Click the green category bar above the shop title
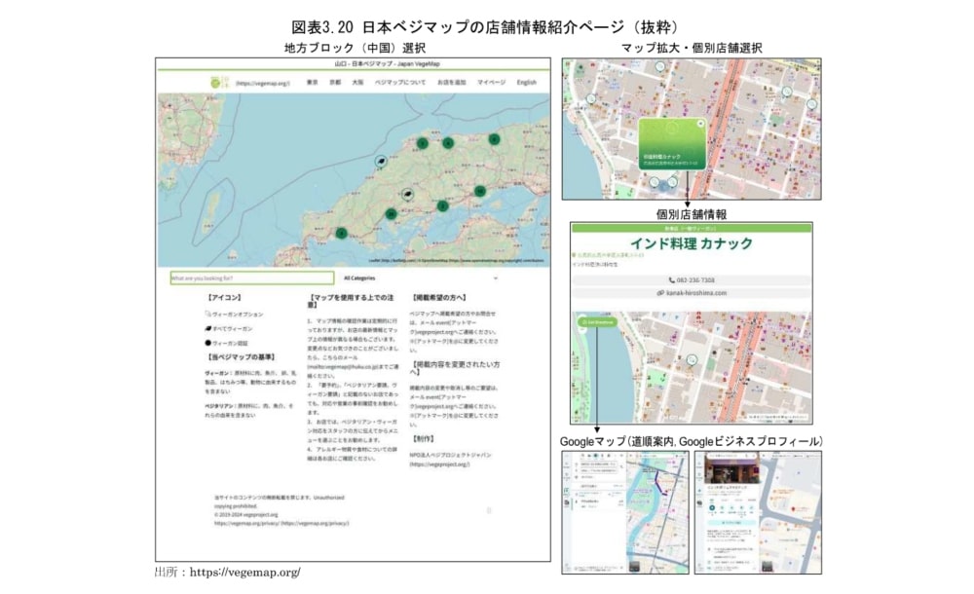This screenshot has height=594, width=974. point(692,228)
